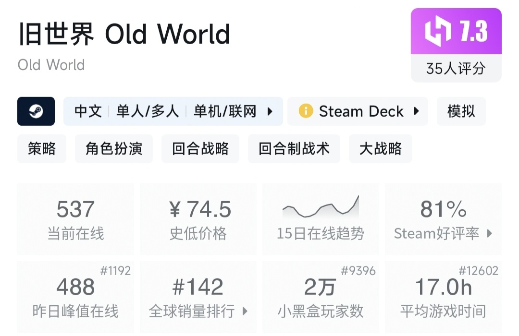The width and height of the screenshot is (519, 336).
Task: Tap the yellow Steam Deck info icon
Action: [306, 111]
